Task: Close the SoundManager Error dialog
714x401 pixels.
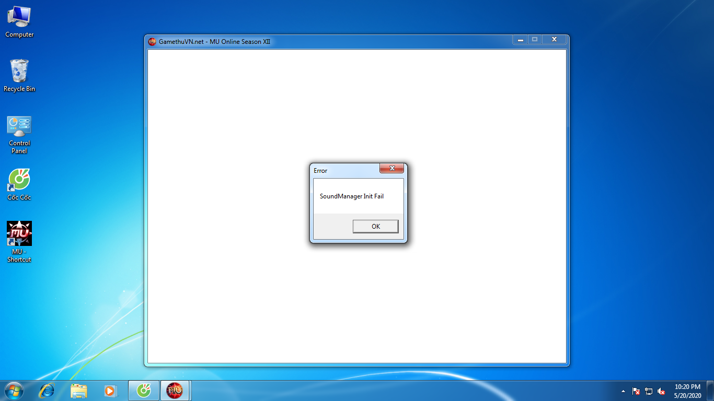Action: pyautogui.click(x=391, y=169)
